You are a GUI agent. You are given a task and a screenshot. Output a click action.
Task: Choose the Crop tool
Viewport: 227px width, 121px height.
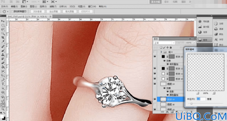(3, 38)
